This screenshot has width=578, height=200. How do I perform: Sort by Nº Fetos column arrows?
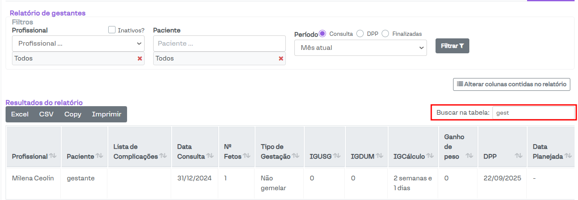pos(246,156)
